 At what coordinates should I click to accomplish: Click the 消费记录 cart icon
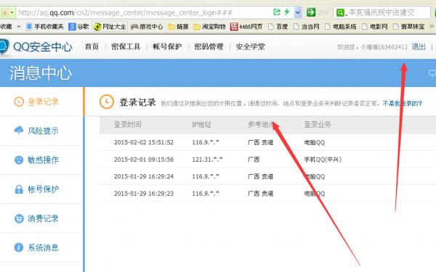click(x=19, y=219)
